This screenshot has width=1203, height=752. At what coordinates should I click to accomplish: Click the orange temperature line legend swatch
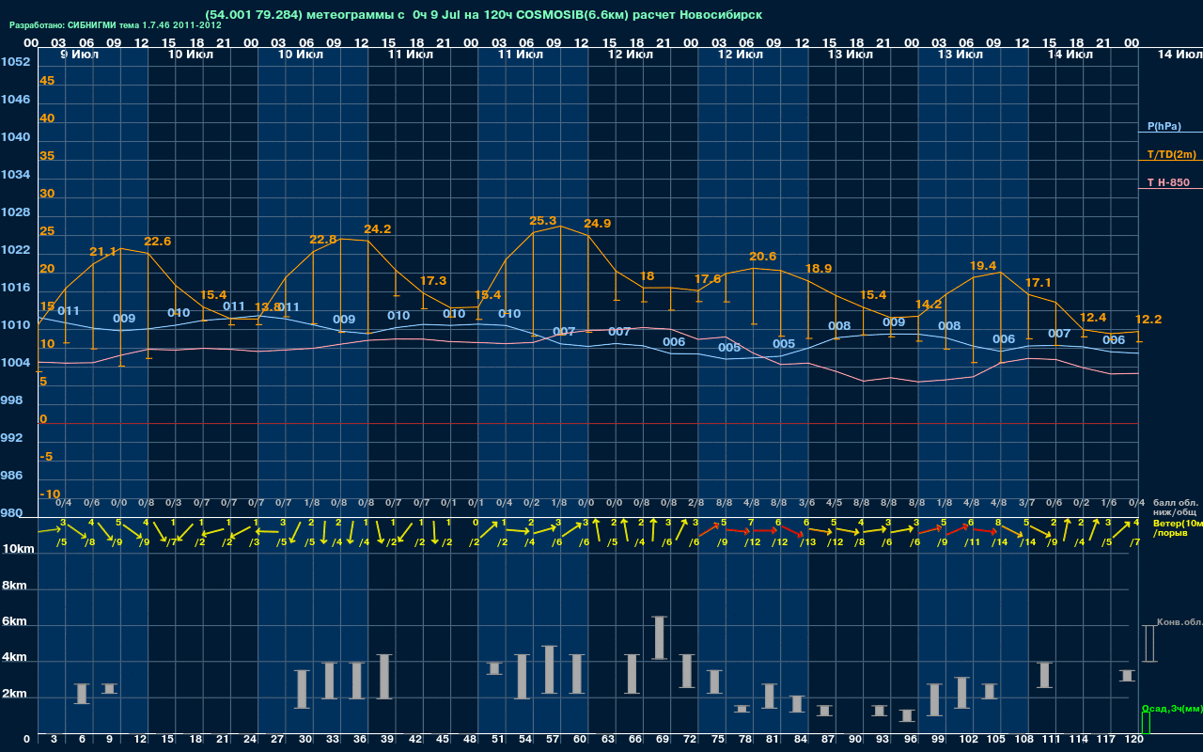point(1170,162)
